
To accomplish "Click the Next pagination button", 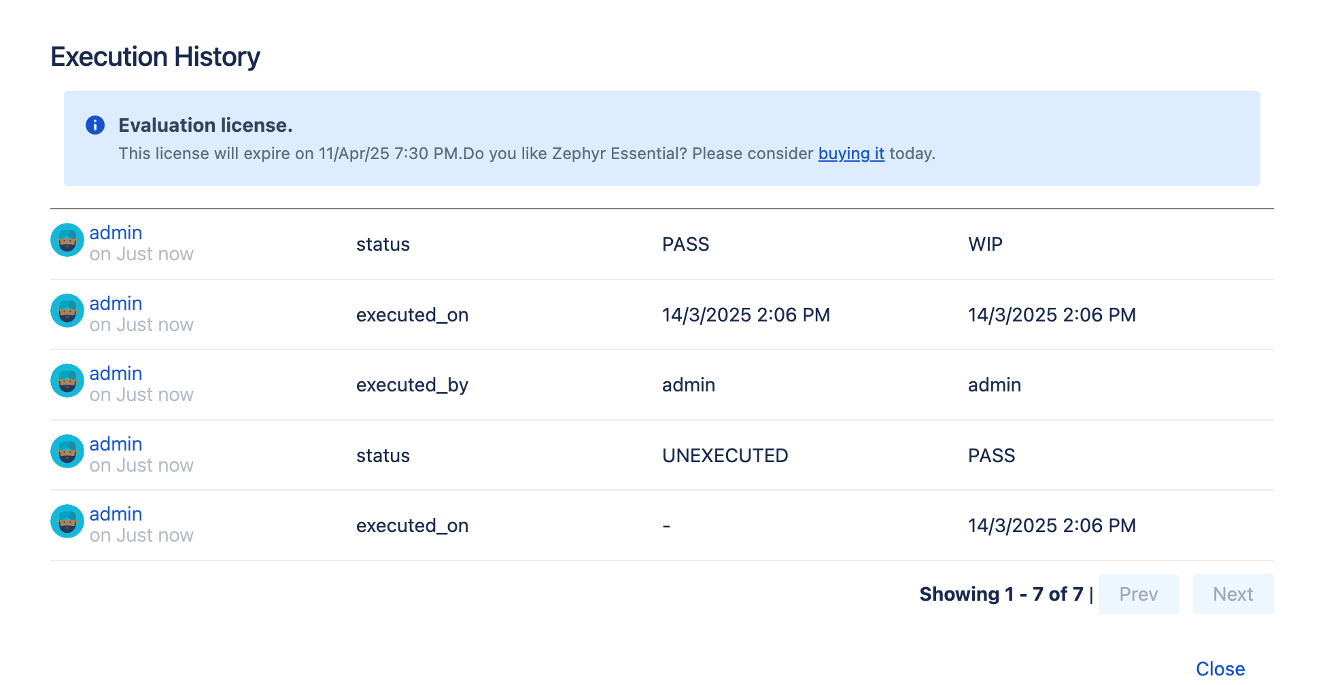I will (x=1233, y=594).
